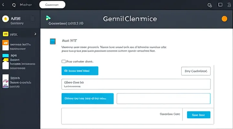Click the green logo icon in the header

tap(48, 17)
